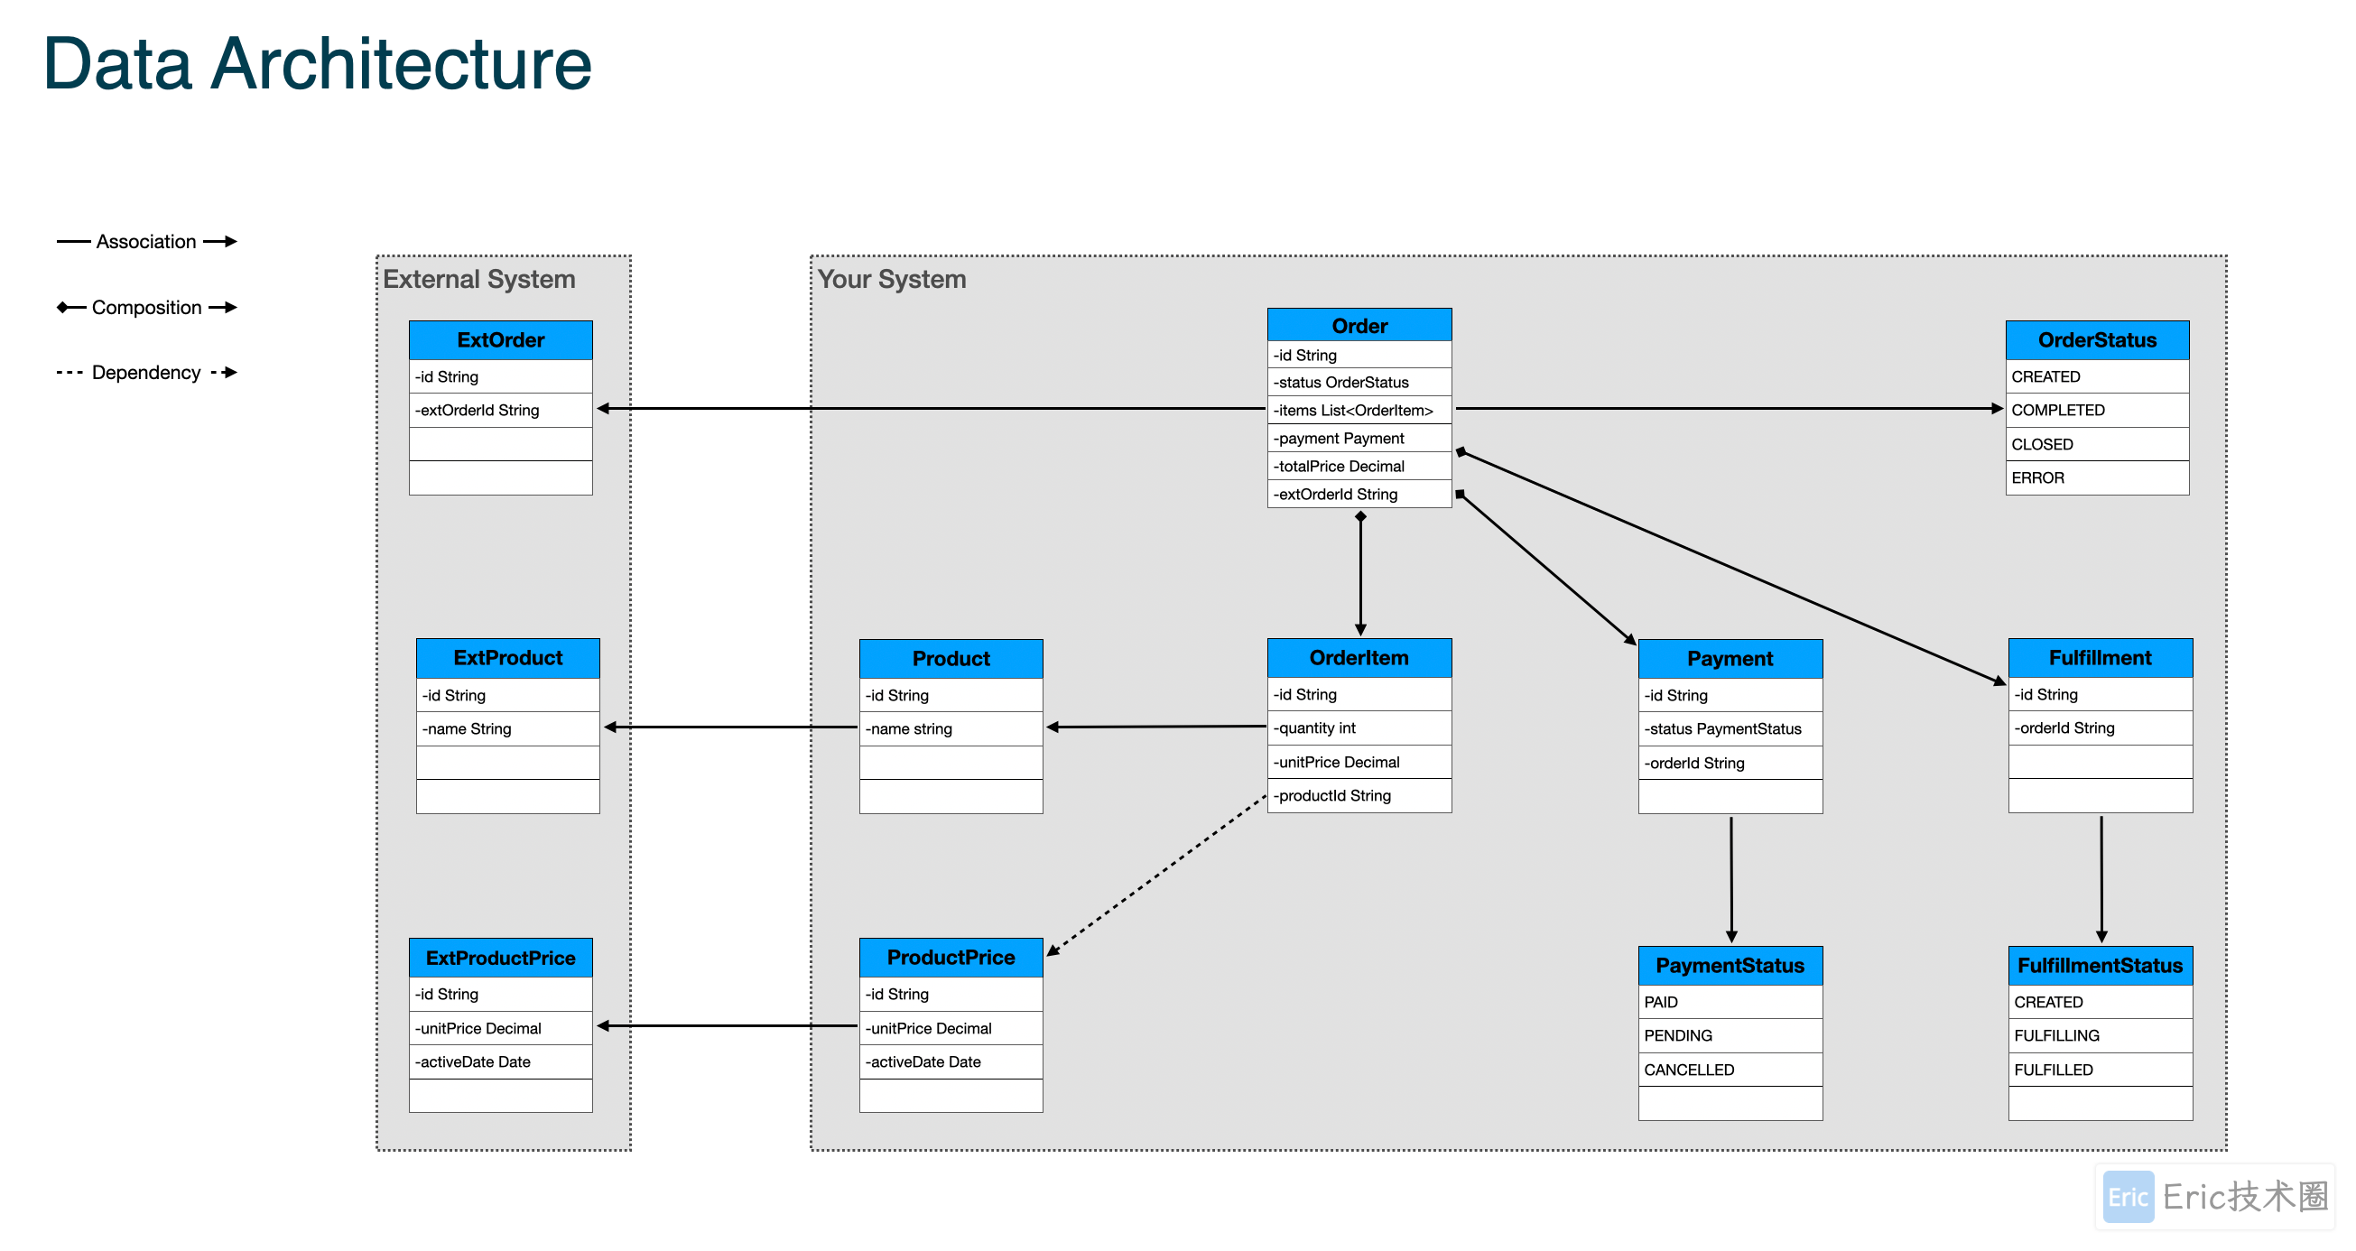
Task: Select the ProductPrice table header
Action: click(951, 958)
